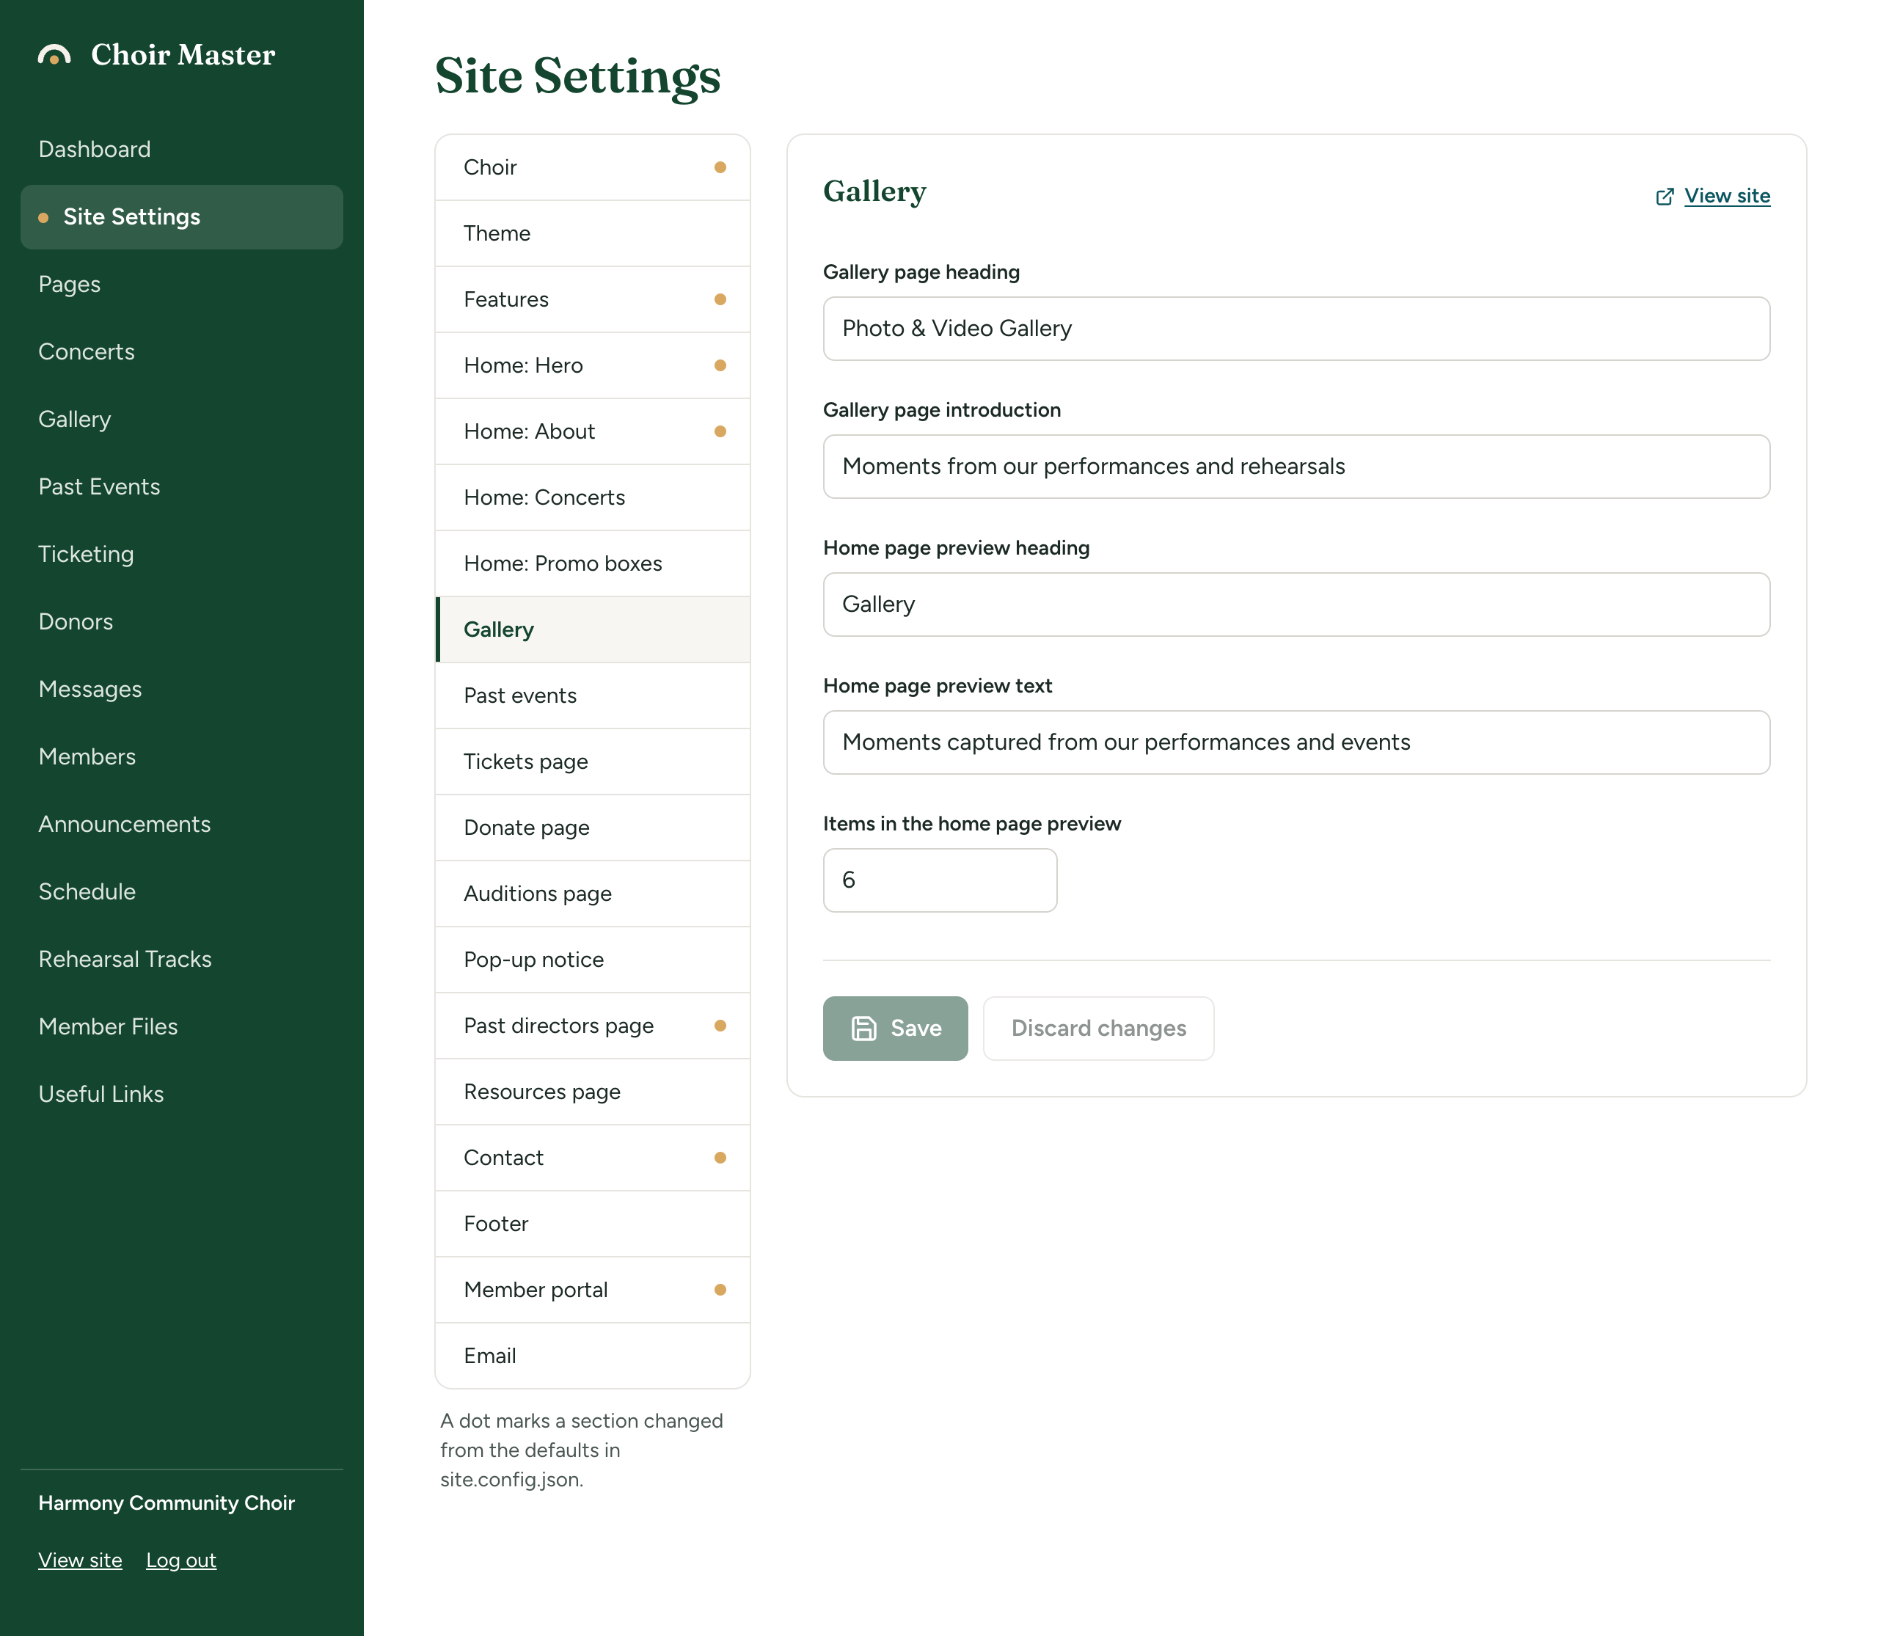Image resolution: width=1878 pixels, height=1636 pixels.
Task: Open the Email settings section
Action: pos(593,1356)
